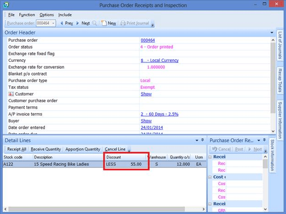Open purchase order 000464 link
286x214 pixels.
coord(147,40)
